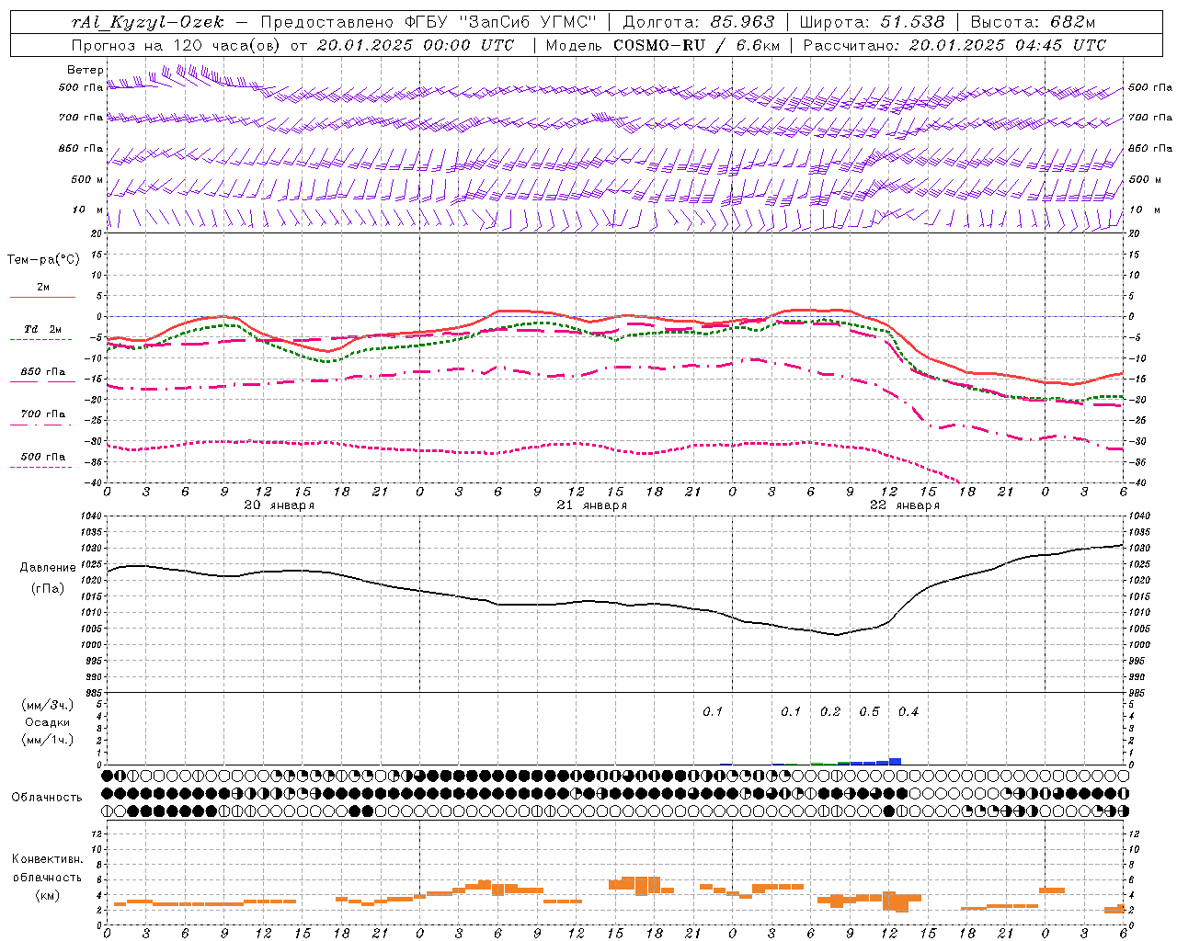Click the 0.2 precipitation amount value

point(830,712)
